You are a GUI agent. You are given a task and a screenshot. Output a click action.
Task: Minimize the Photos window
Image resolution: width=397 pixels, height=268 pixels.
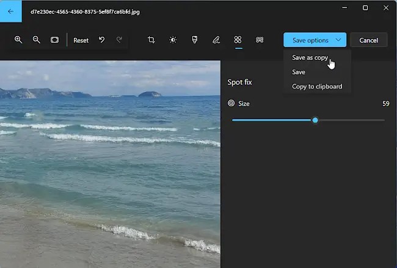tap(344, 8)
